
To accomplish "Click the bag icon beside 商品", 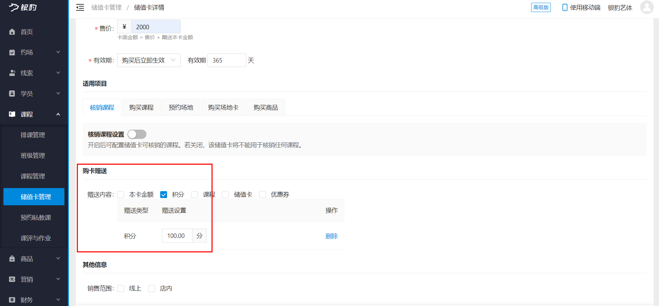I will pos(12,259).
